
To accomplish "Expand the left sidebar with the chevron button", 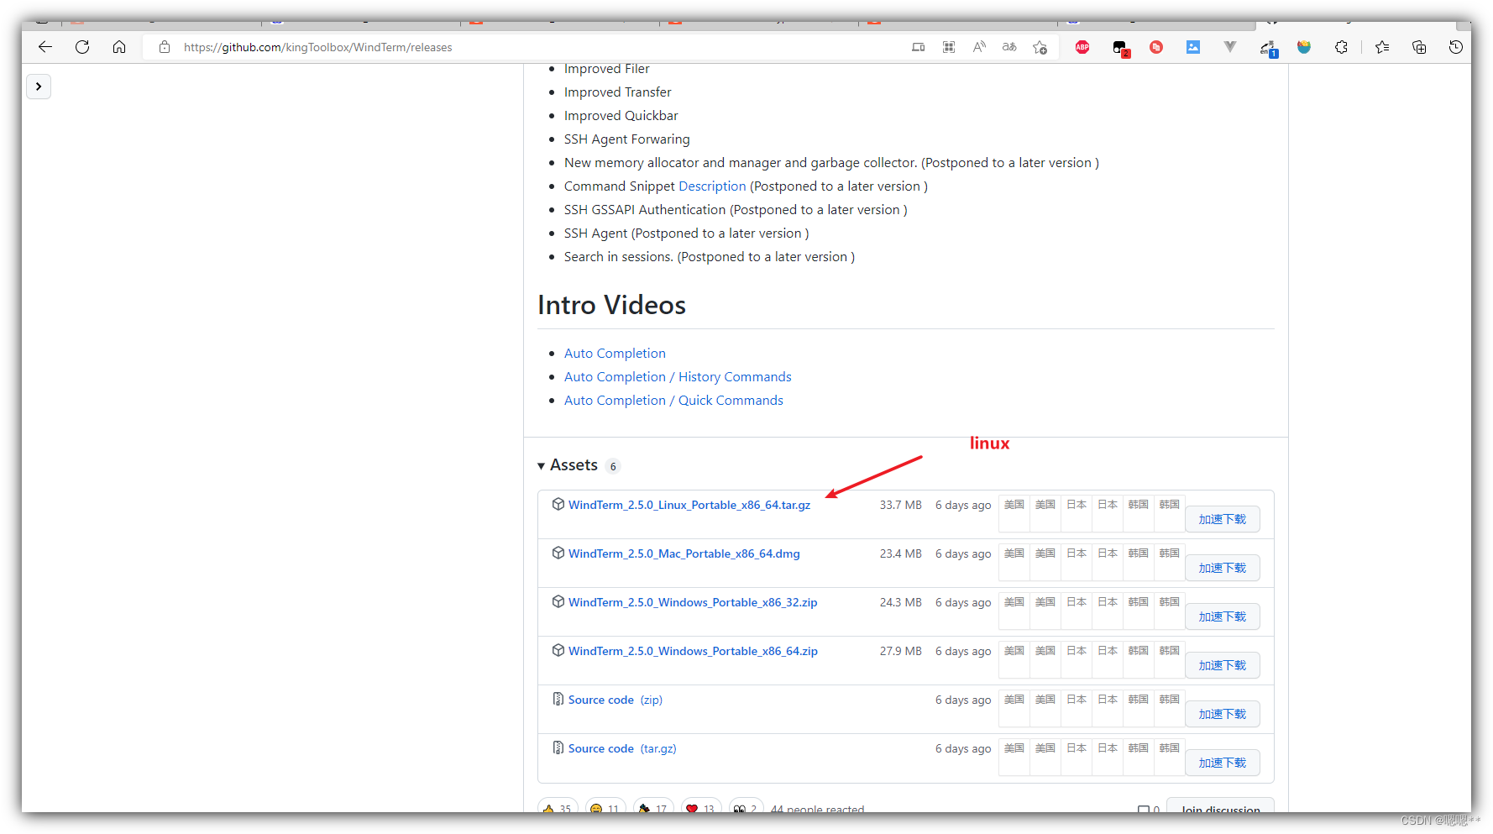I will [39, 87].
